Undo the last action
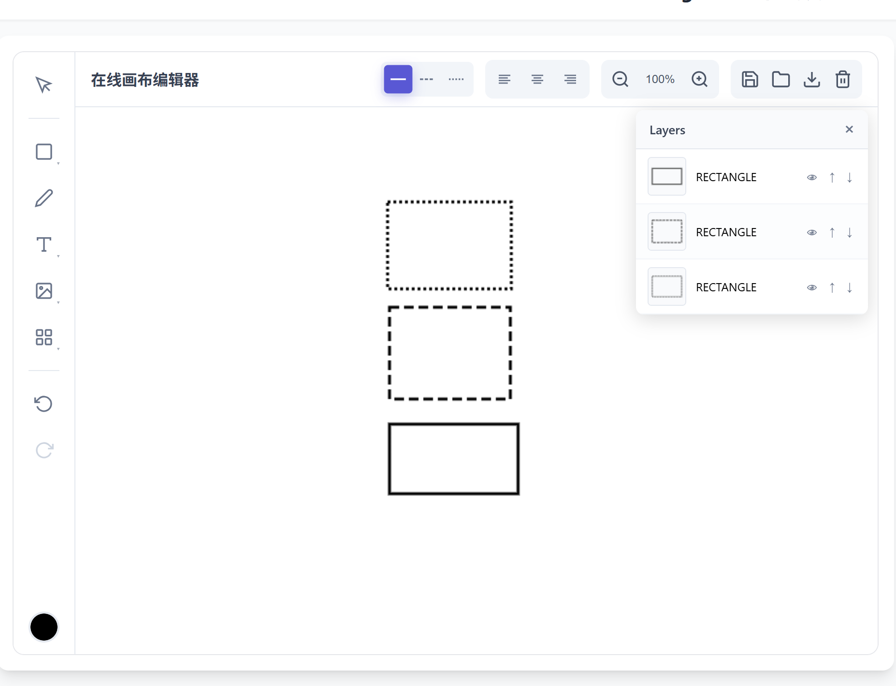The width and height of the screenshot is (896, 686). [43, 404]
